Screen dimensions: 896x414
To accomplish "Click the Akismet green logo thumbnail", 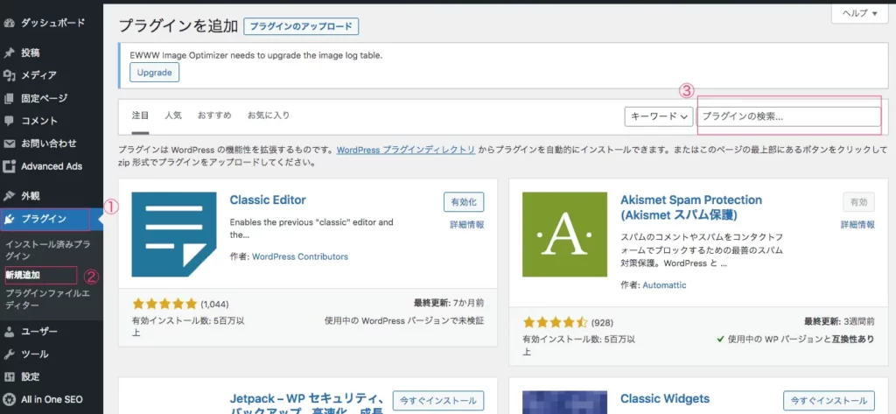I will click(564, 235).
